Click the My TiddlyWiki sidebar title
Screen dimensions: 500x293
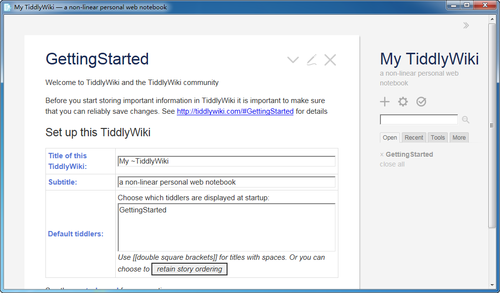pyautogui.click(x=429, y=59)
